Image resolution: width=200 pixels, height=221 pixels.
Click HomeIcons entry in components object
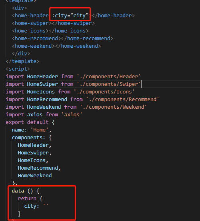[32, 160]
